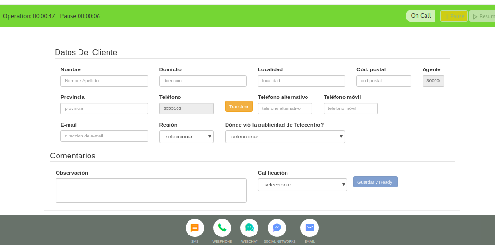The width and height of the screenshot is (495, 245).
Task: Focus the Domicilio input field
Action: tap(203, 81)
